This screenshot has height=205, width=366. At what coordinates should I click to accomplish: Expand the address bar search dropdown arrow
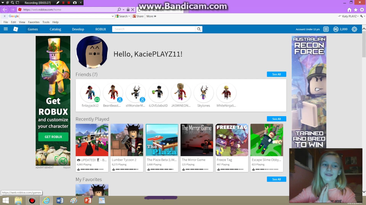[124, 9]
